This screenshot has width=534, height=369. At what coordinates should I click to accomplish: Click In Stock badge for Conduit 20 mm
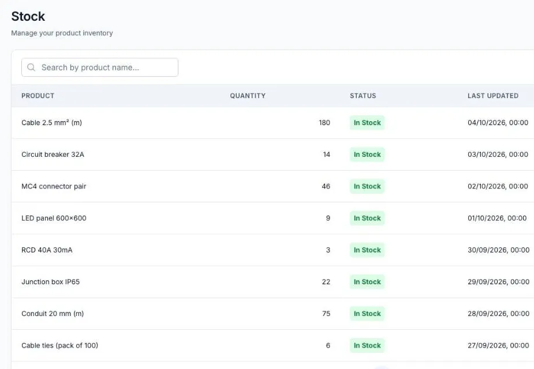tap(367, 314)
